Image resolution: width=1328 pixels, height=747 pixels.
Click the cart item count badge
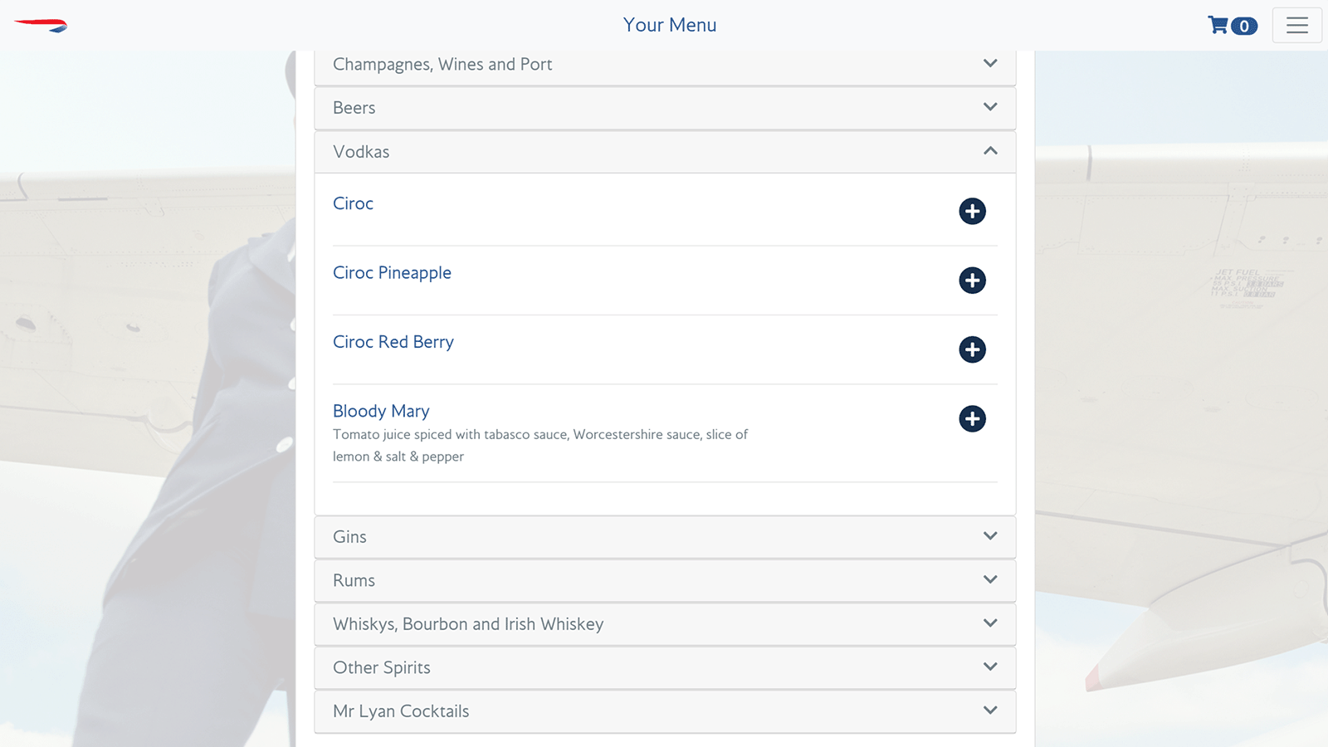click(x=1244, y=26)
